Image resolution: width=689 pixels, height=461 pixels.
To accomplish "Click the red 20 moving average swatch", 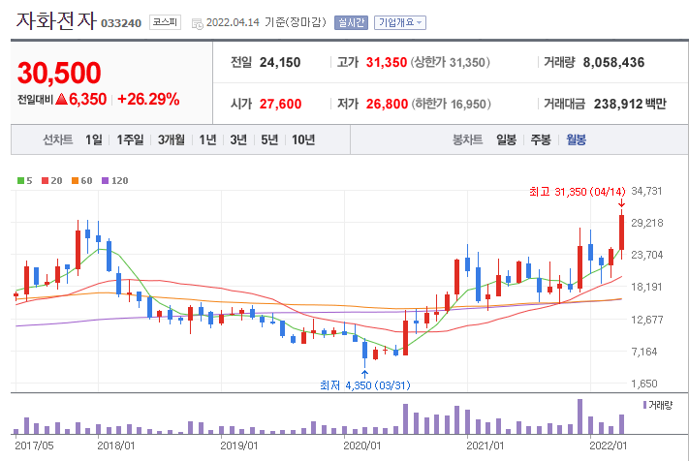I will (x=45, y=180).
